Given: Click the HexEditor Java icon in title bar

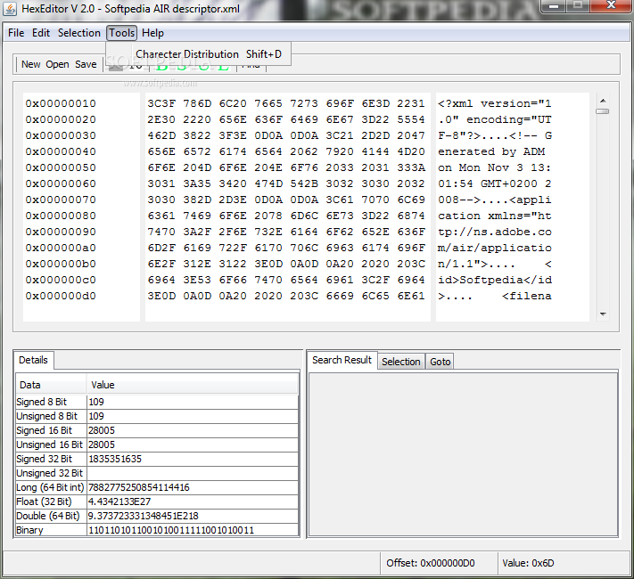Looking at the screenshot, I should [x=10, y=9].
